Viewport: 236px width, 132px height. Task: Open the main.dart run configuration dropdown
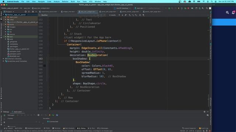click(x=140, y=8)
